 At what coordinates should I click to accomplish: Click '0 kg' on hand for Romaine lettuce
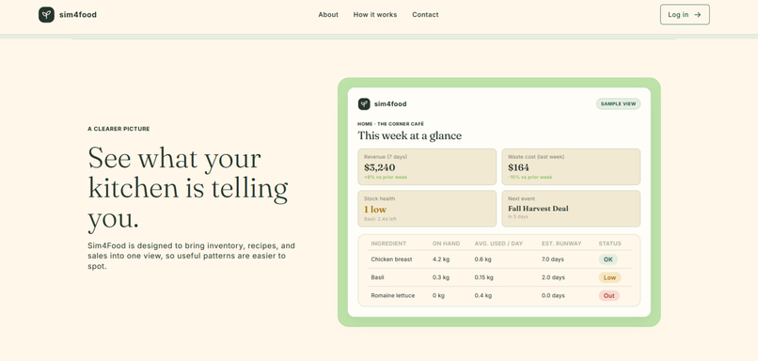pos(438,296)
